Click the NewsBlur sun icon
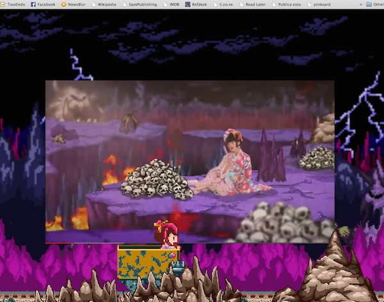Image resolution: width=384 pixels, height=302 pixels. pyautogui.click(x=63, y=4)
